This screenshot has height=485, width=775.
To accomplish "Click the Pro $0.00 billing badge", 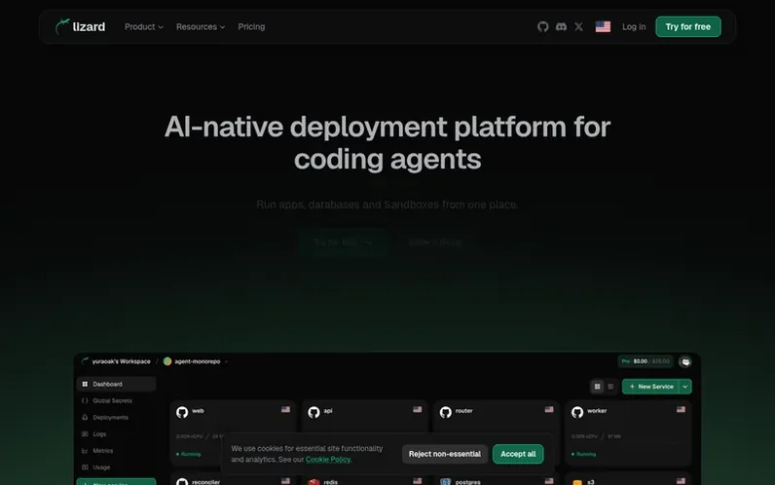I will click(x=646, y=361).
